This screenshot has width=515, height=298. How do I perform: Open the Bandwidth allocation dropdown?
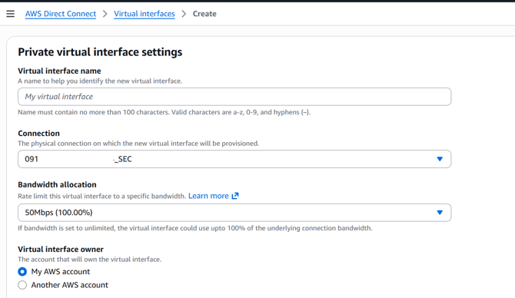click(234, 213)
